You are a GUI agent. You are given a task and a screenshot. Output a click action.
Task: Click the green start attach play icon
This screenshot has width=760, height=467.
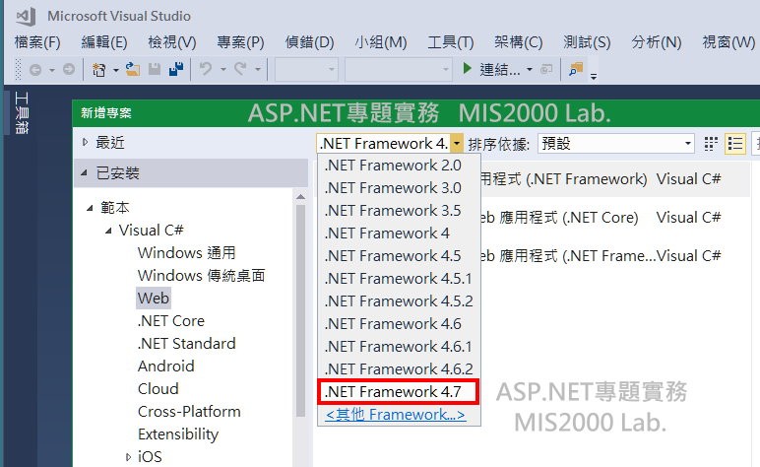[x=467, y=68]
